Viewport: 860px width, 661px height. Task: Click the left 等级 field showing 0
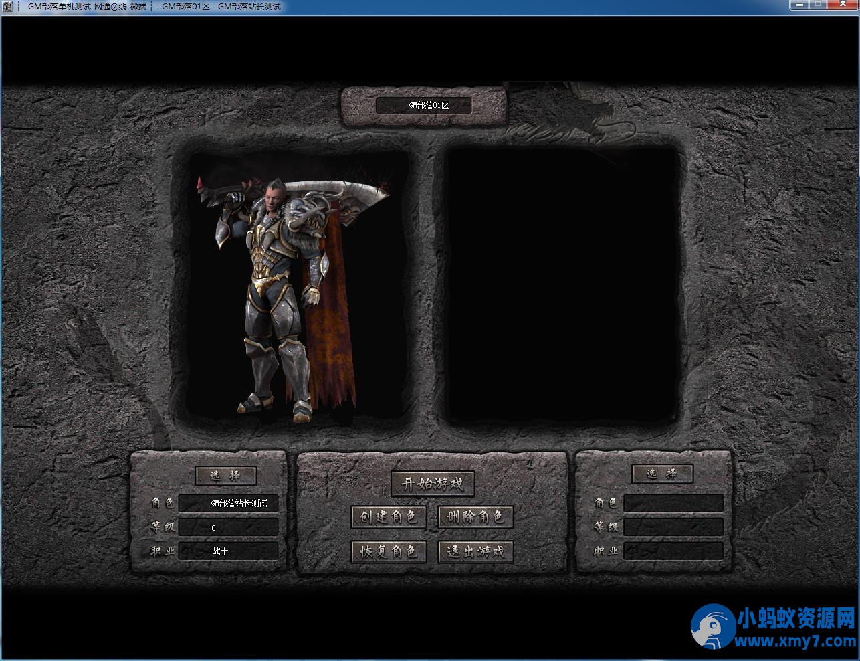(x=229, y=527)
